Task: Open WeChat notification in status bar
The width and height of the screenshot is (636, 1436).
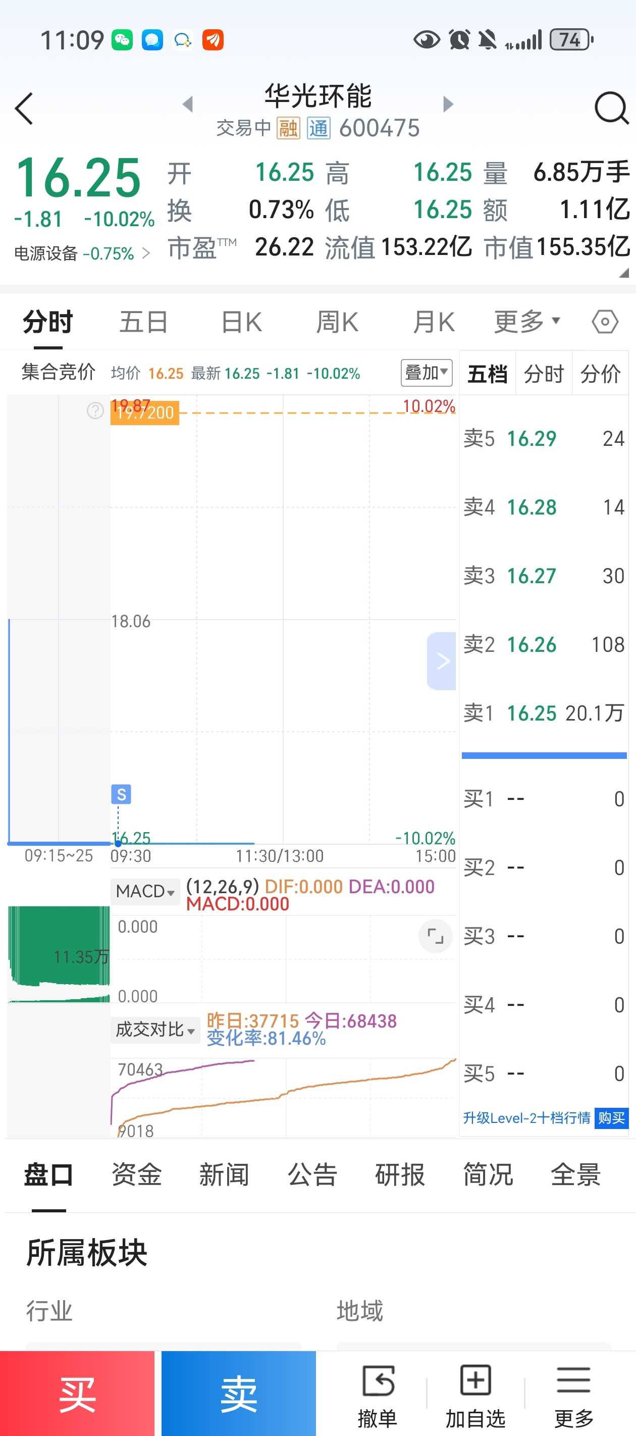Action: (122, 40)
